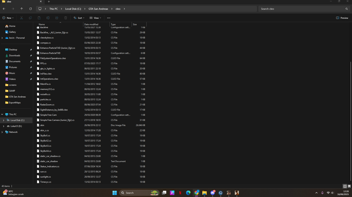Open Task View from the taskbar
Screen dimensions: 352x197
(164, 193)
